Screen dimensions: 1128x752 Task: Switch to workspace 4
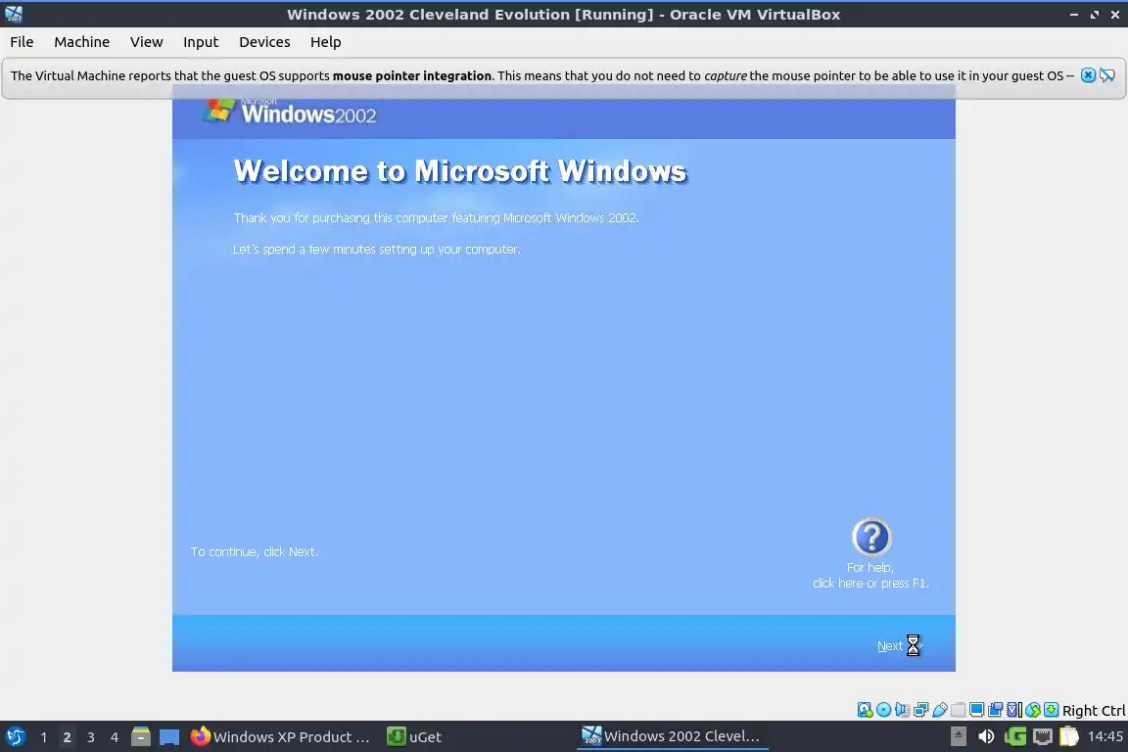[x=115, y=737]
